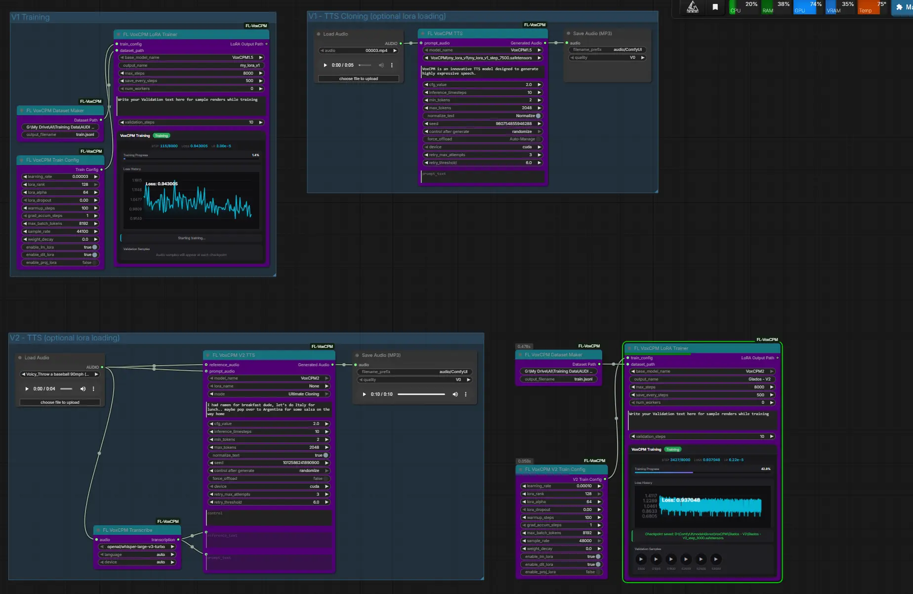The image size is (913, 594).
Task: Play the last validation sample in the Glados trainer
Action: [x=716, y=559]
